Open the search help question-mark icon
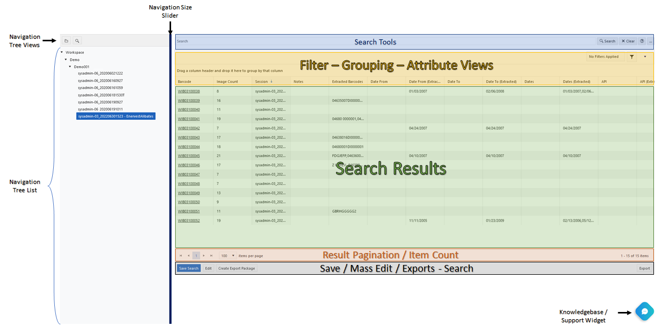This screenshot has height=329, width=657. click(642, 41)
